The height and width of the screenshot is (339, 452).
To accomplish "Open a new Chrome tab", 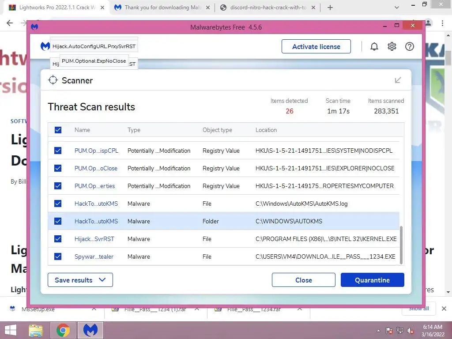I will click(x=330, y=8).
